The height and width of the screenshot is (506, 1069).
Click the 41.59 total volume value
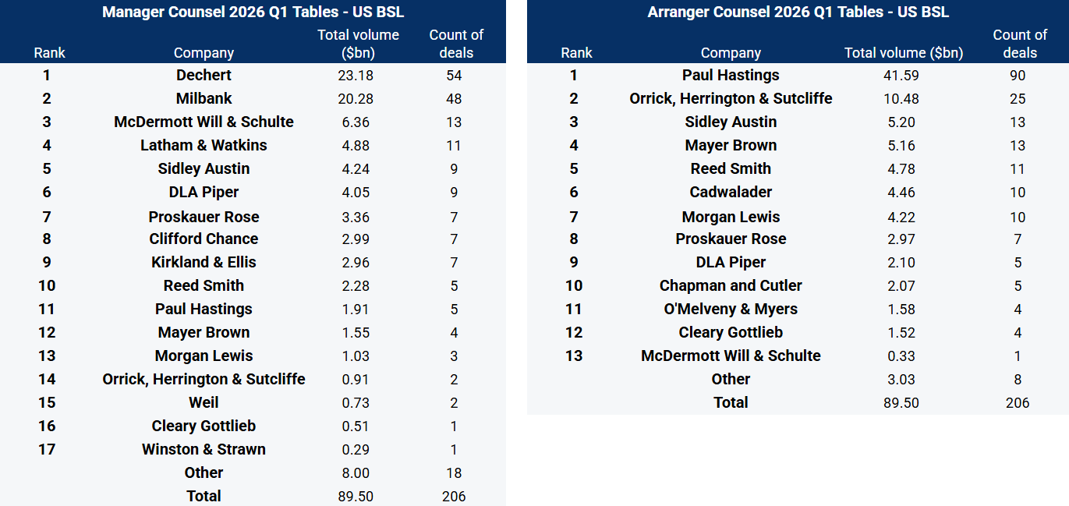click(903, 76)
